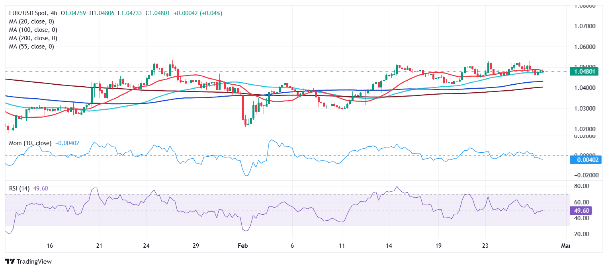The image size is (608, 270).
Task: Click the TradingView logo
Action: point(28,262)
